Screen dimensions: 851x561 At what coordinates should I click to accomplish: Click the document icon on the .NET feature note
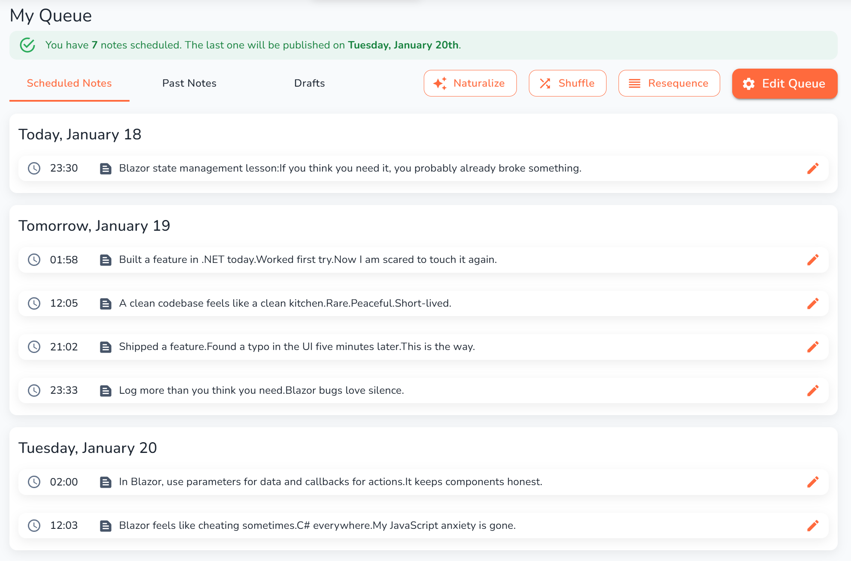coord(106,259)
